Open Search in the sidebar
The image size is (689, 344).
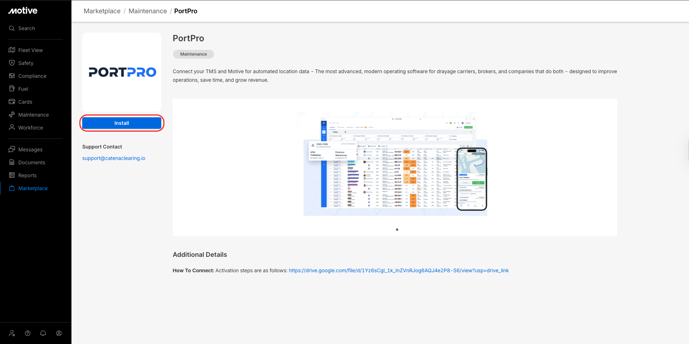27,28
